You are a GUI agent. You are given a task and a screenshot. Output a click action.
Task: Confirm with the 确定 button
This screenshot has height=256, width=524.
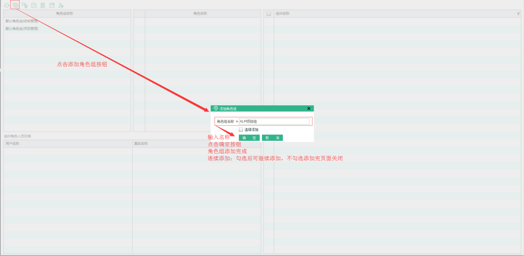coord(249,138)
